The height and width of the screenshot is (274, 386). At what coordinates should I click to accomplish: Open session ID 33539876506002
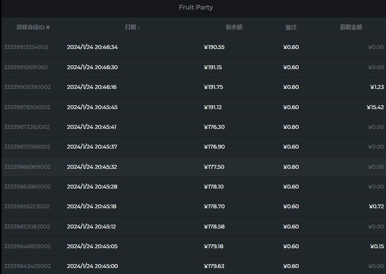tap(27, 107)
